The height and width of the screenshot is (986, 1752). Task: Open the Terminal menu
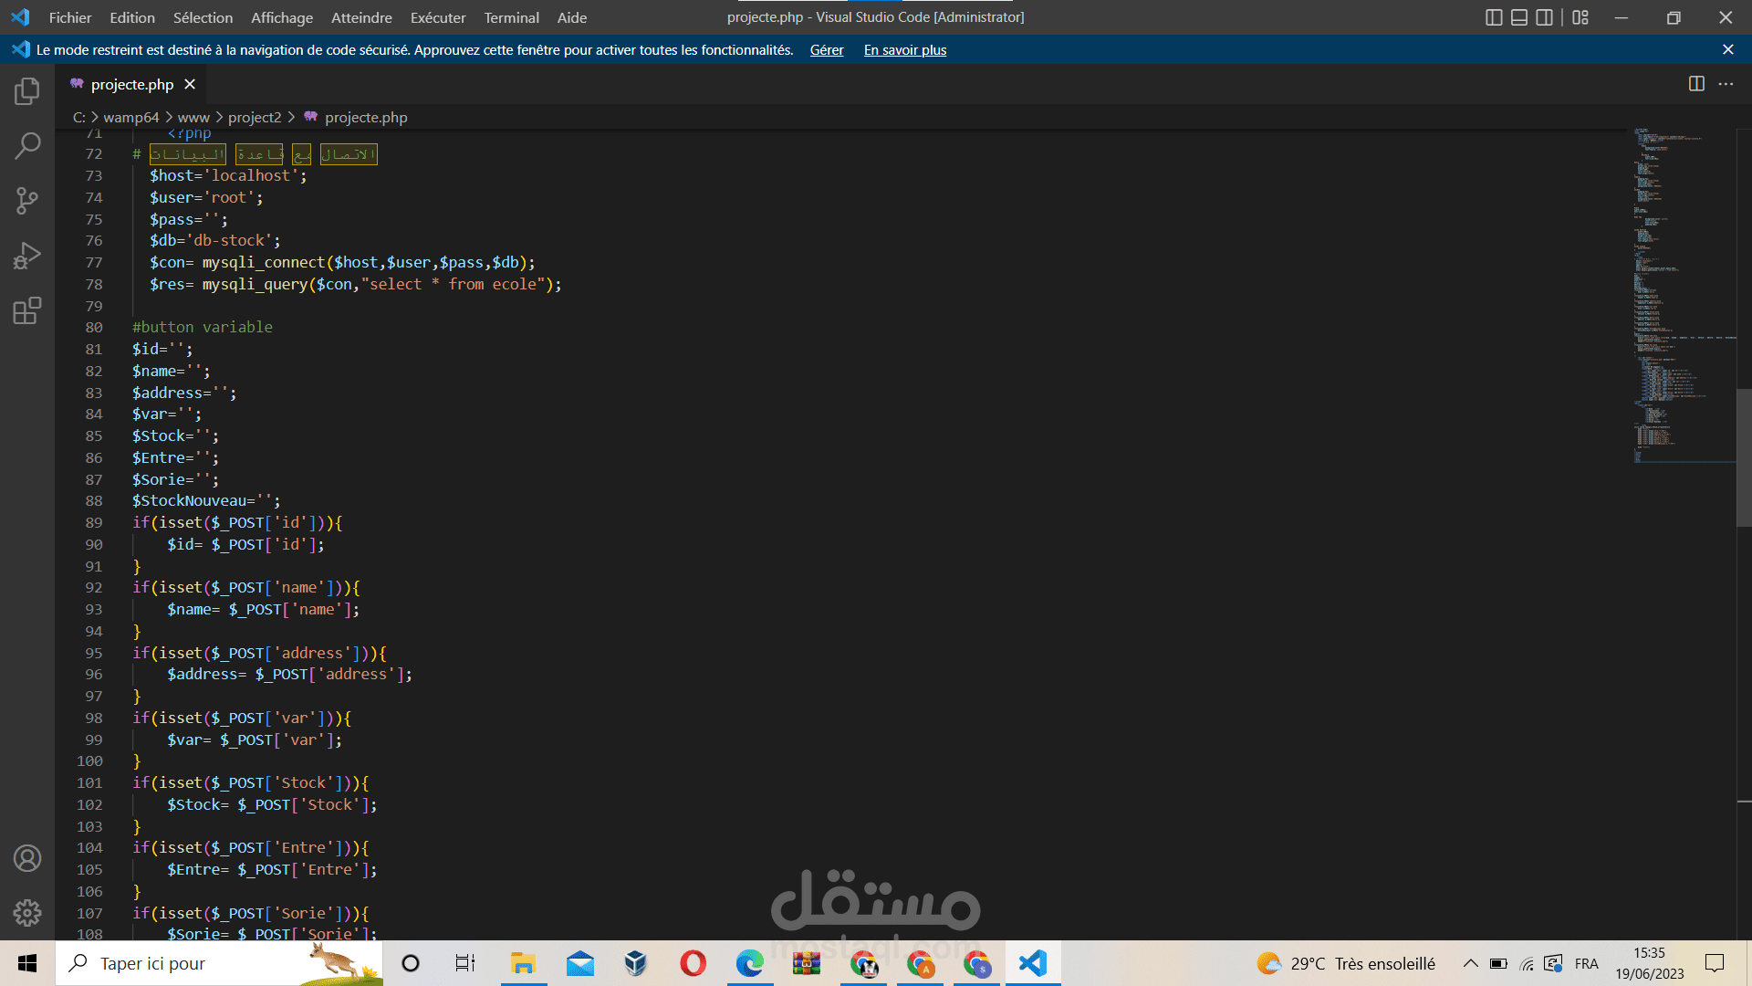pos(511,17)
